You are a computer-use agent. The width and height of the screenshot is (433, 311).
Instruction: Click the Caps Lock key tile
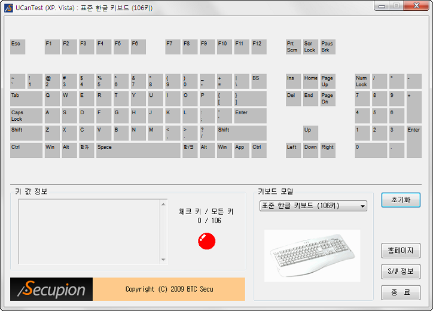pos(26,115)
